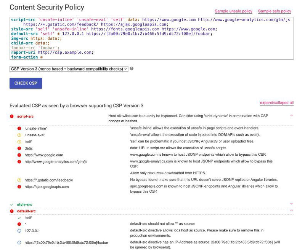This screenshot has height=252, width=305.
Task: Click warning icon beside gstatic.com feedback URL
Action: [19, 180]
